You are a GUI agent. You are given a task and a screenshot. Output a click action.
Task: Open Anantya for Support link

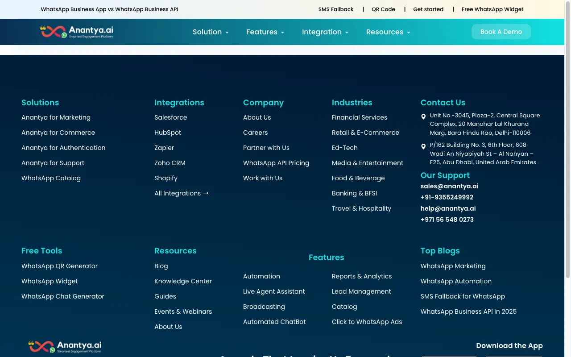53,163
